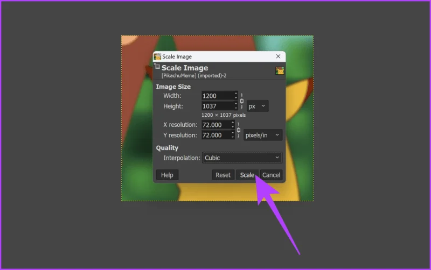Image resolution: width=431 pixels, height=270 pixels.
Task: Click the Y resolution input field
Action: pyautogui.click(x=216, y=135)
